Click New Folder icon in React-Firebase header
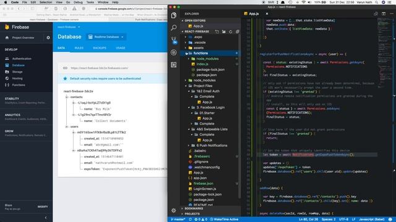Viewport: 396px width, 222px height. point(224,31)
